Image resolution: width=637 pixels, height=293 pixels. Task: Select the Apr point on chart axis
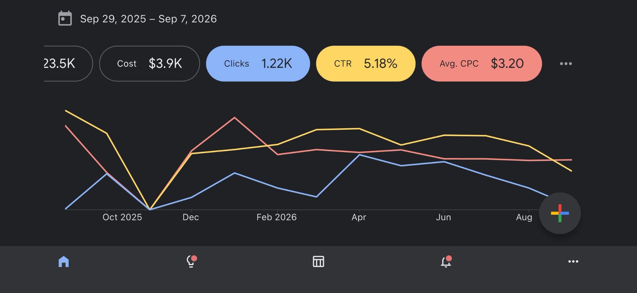pyautogui.click(x=359, y=217)
